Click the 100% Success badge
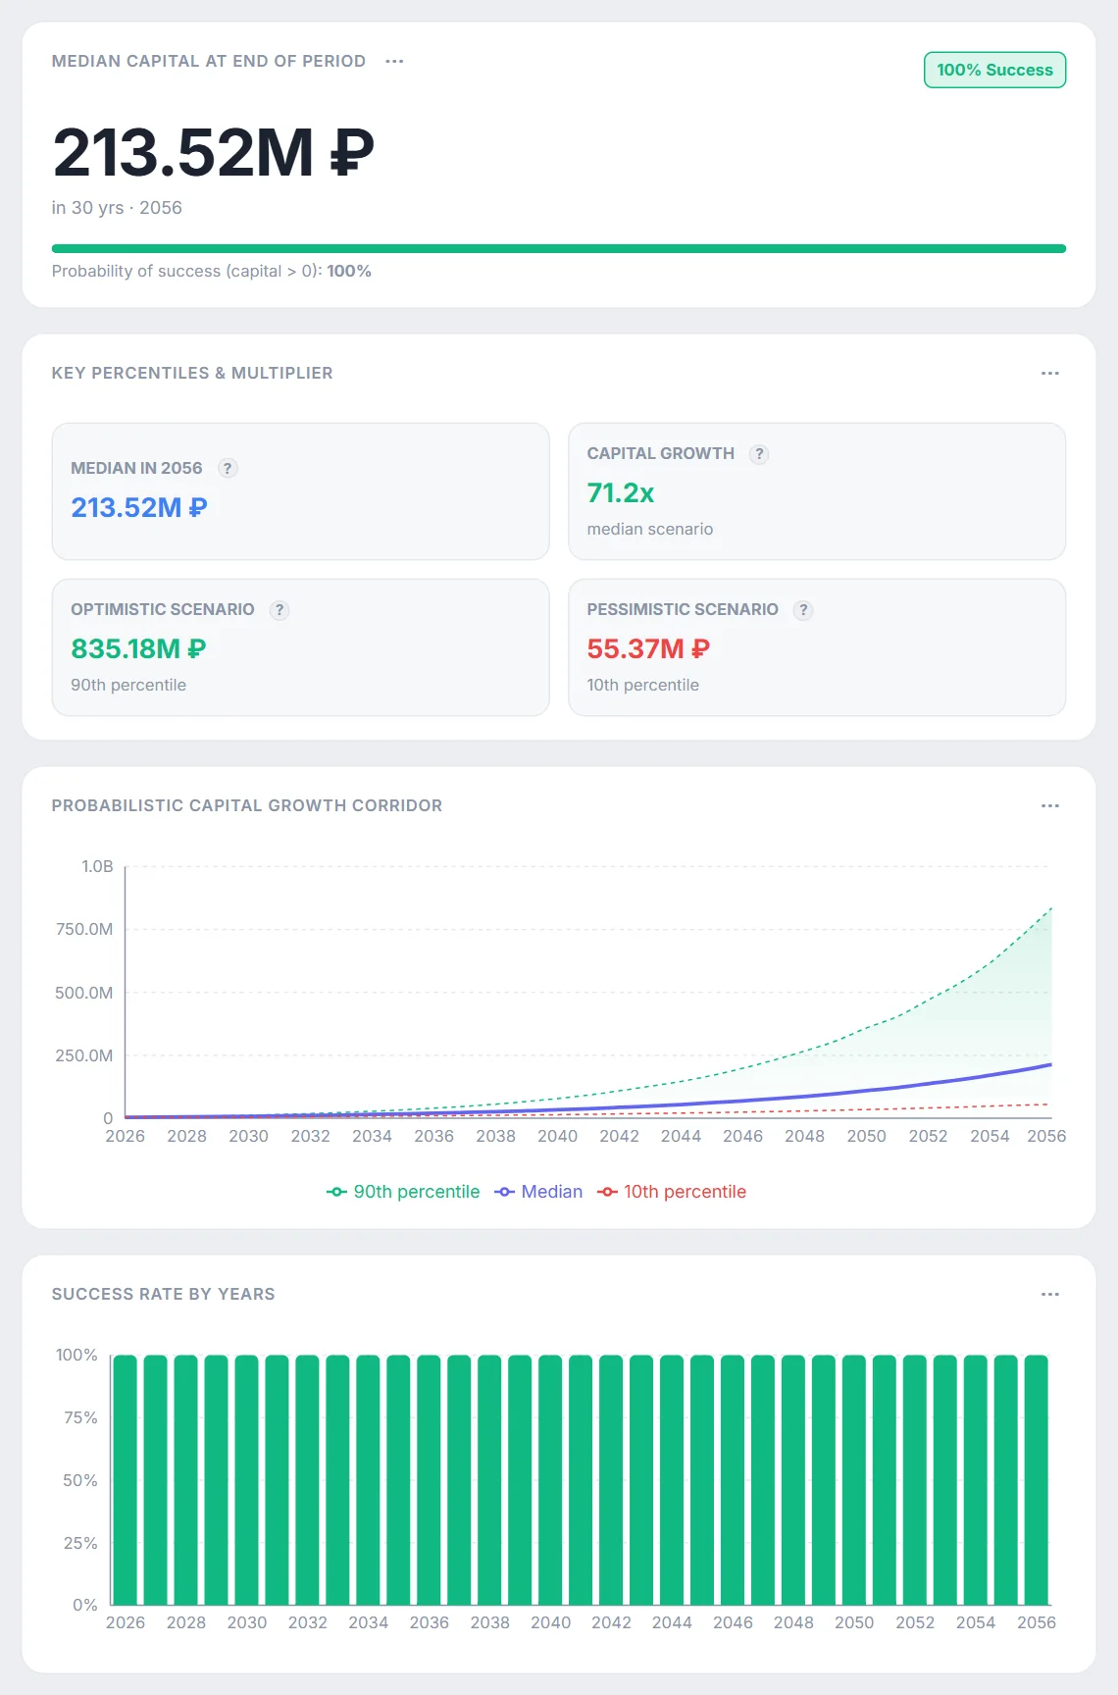Image resolution: width=1118 pixels, height=1695 pixels. coord(994,70)
